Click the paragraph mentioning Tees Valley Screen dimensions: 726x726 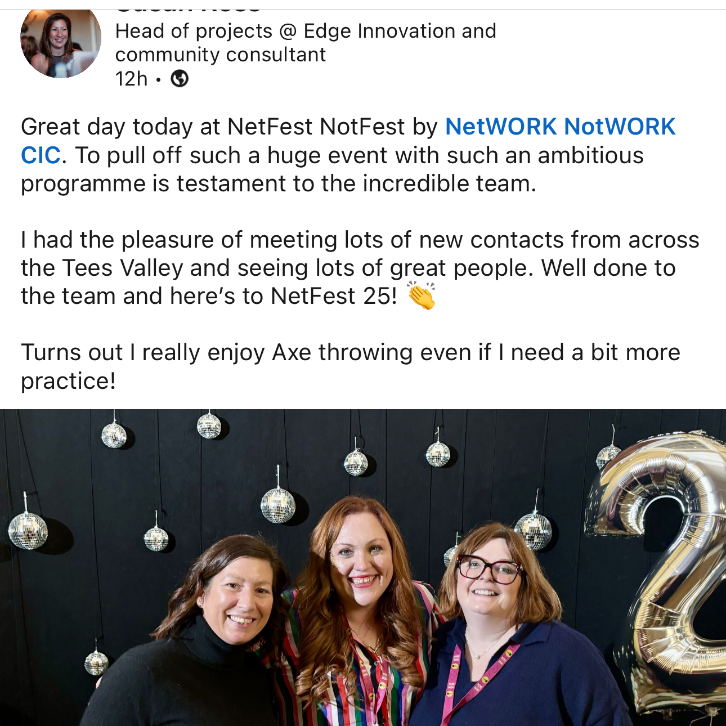(x=360, y=268)
